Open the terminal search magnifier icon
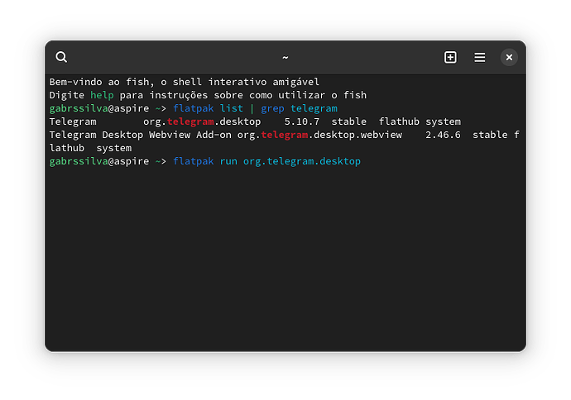 61,57
